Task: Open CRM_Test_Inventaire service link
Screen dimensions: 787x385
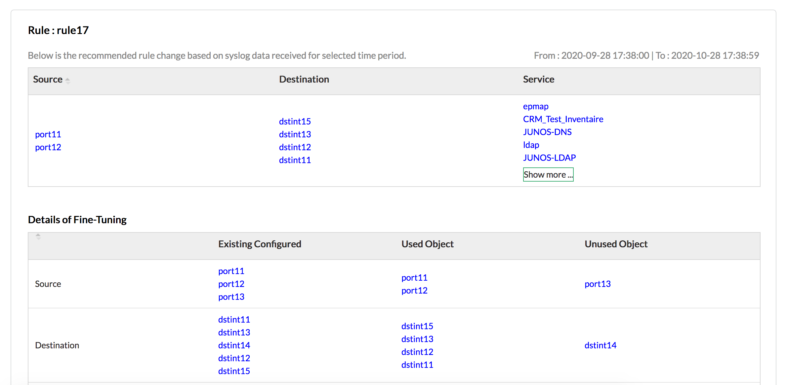Action: click(x=563, y=119)
